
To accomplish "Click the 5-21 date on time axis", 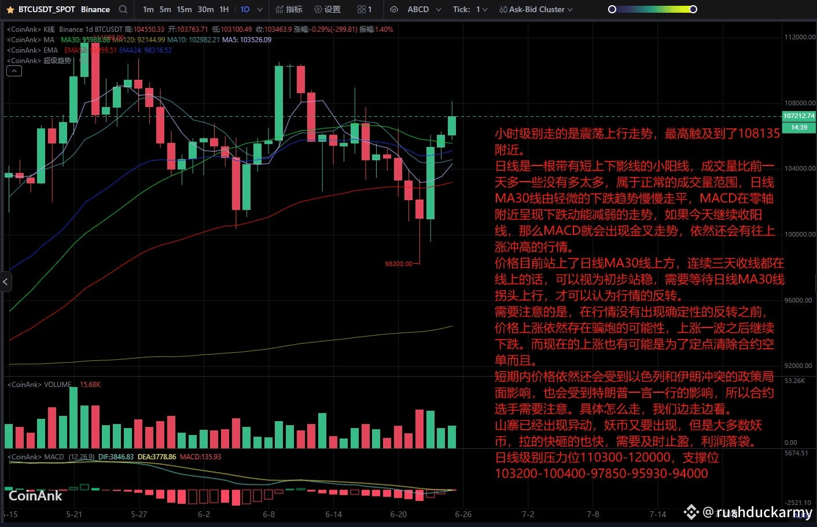I will point(74,514).
